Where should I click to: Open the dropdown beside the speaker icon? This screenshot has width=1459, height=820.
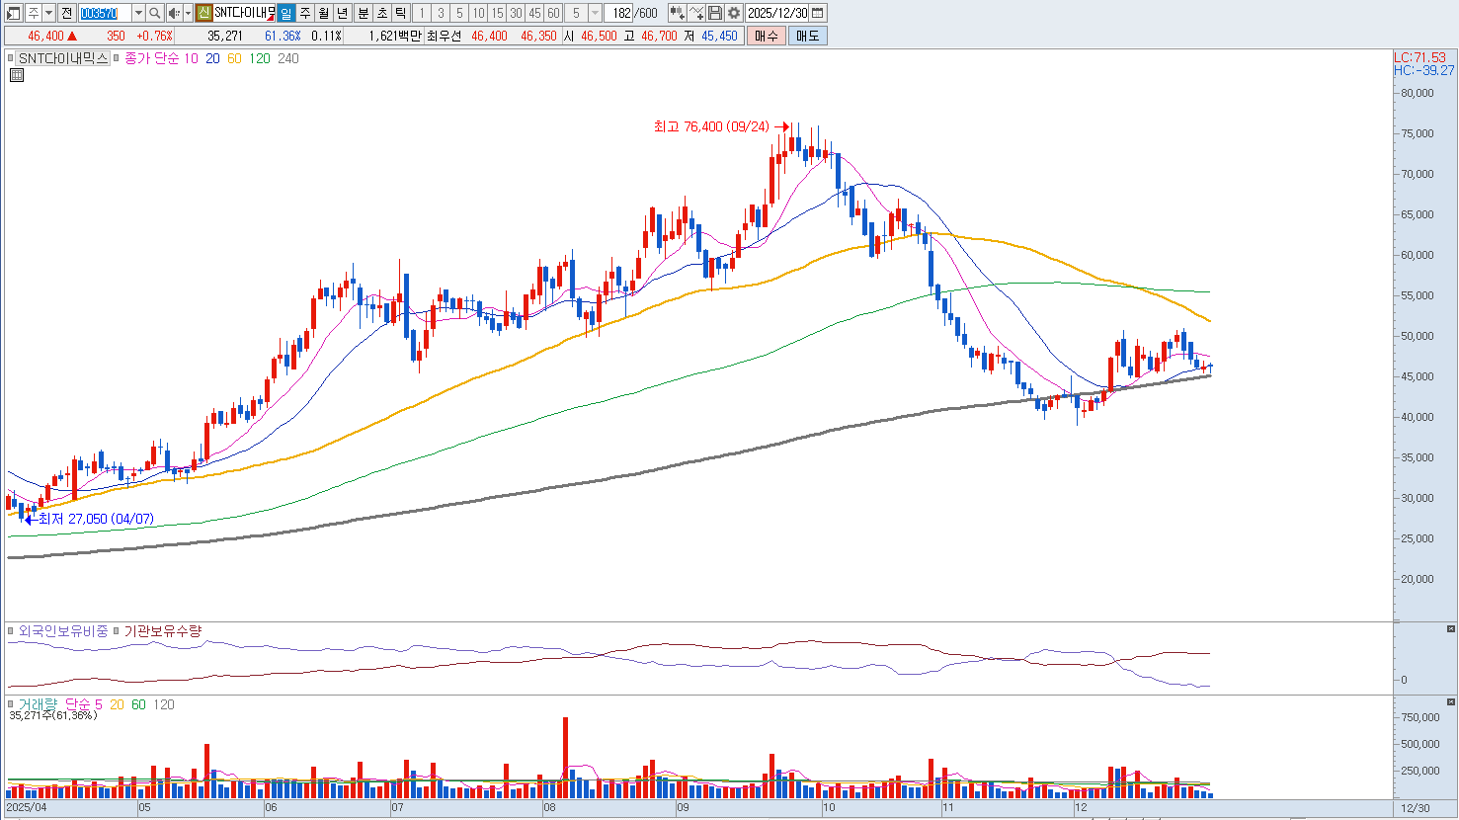point(188,13)
